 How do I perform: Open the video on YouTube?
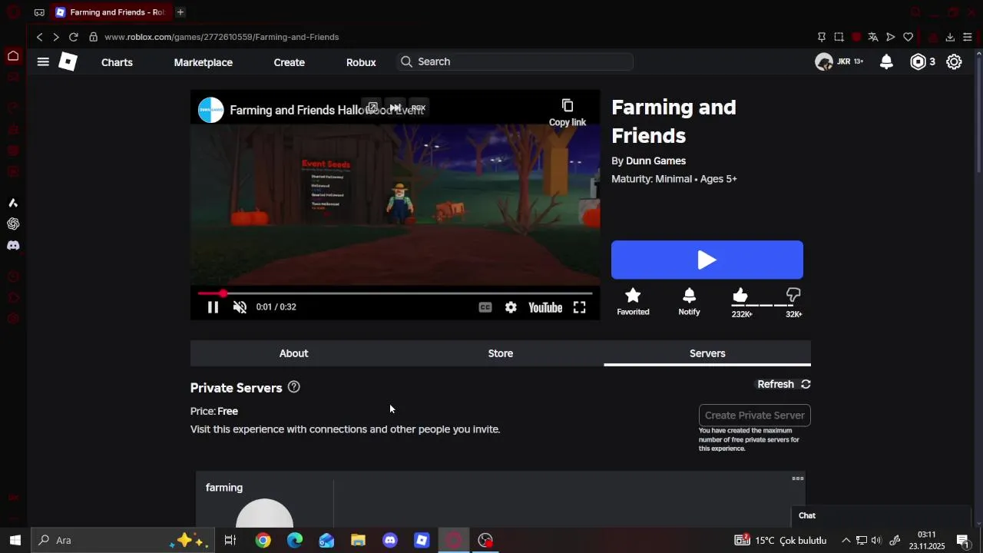(x=545, y=307)
